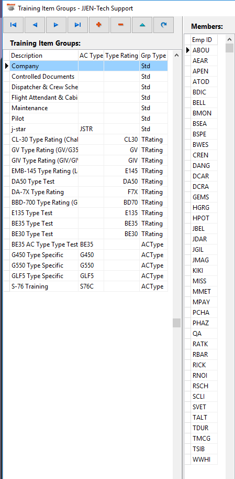Click the application icon in title bar
This screenshot has height=479, width=235.
pos(11,8)
